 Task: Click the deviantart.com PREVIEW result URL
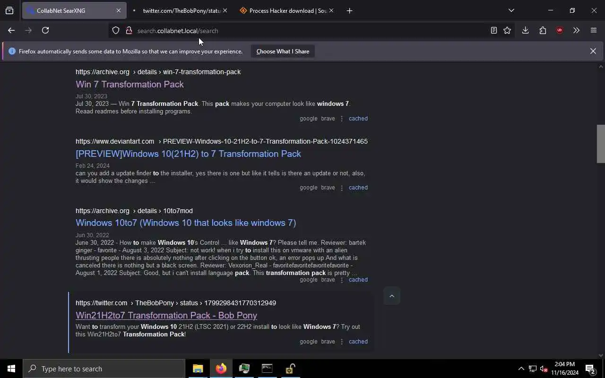pyautogui.click(x=222, y=141)
